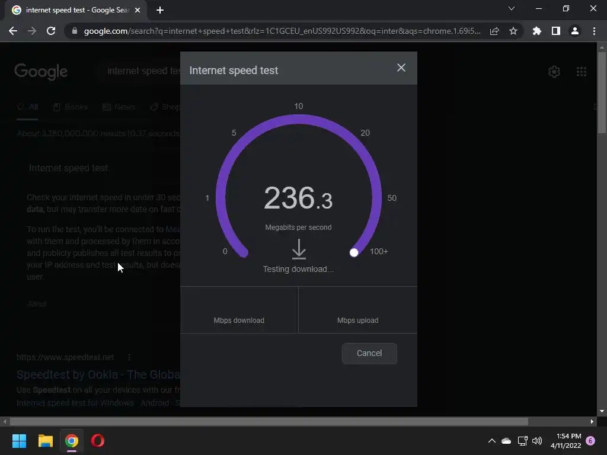
Task: Open the speedtest.net result options menu
Action: click(x=129, y=357)
